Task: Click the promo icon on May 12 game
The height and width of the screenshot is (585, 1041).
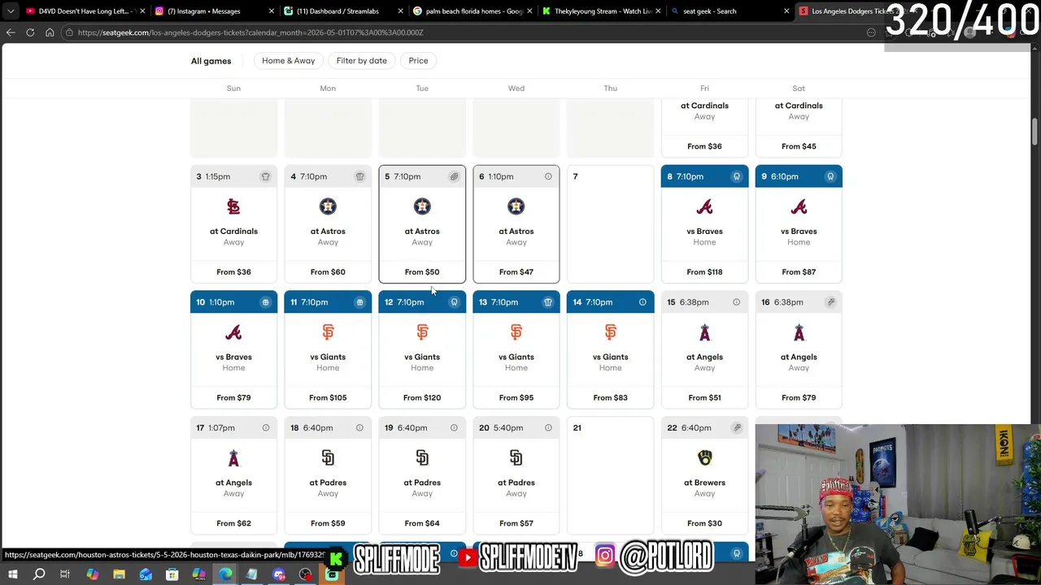Action: point(454,302)
